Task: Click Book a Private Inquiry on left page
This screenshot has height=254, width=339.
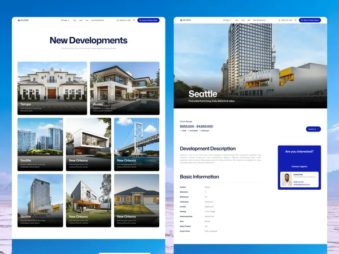Action: pyautogui.click(x=148, y=20)
